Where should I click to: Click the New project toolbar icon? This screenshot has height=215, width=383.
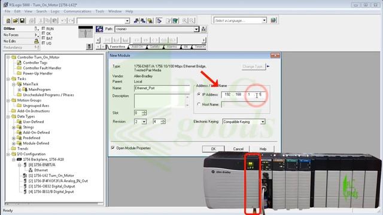(8, 21)
